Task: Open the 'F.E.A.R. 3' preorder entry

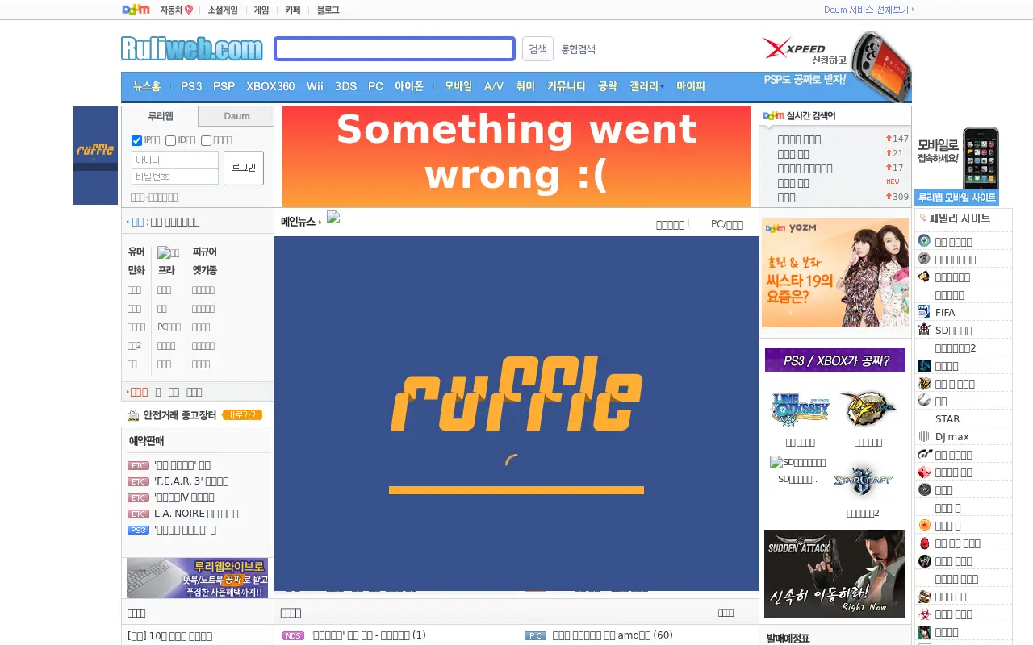Action: (x=191, y=481)
